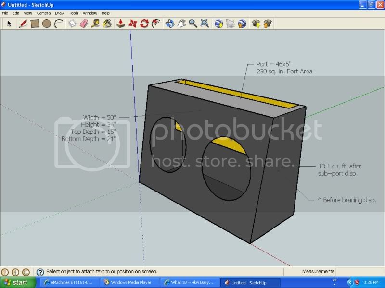Click Untitled - SketchUp taskbar button
Viewport: 385px width, 288px height.
point(250,282)
